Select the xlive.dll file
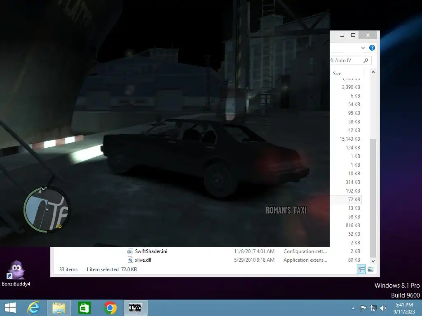422x316 pixels. click(x=143, y=260)
